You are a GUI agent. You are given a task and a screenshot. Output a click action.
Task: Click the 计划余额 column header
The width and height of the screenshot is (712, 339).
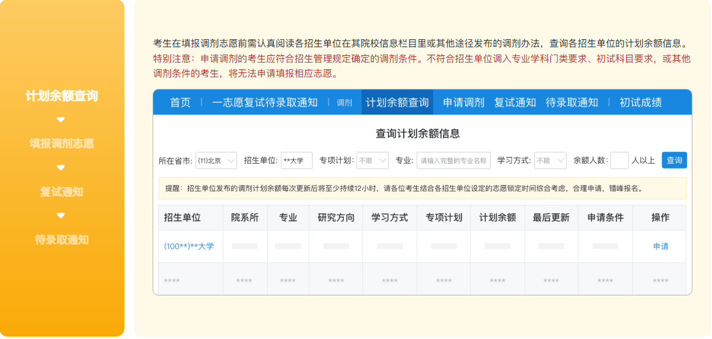[498, 218]
